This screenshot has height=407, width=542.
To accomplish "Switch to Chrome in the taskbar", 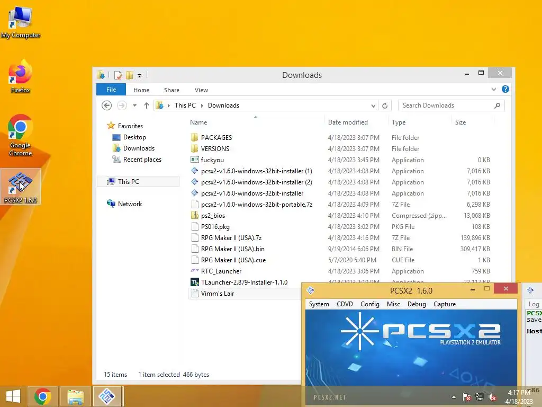I will point(42,396).
